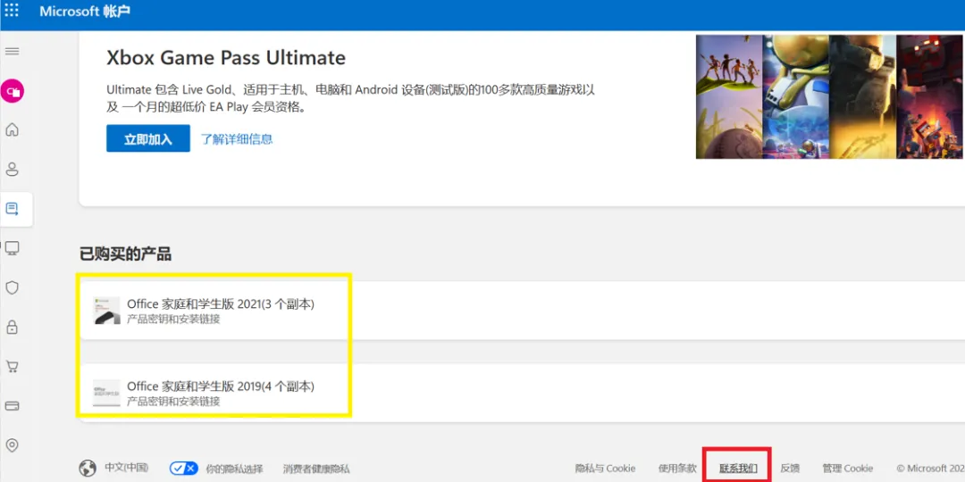This screenshot has height=482, width=965.
Task: Click the Office 2019 product thumbnail
Action: tap(105, 393)
